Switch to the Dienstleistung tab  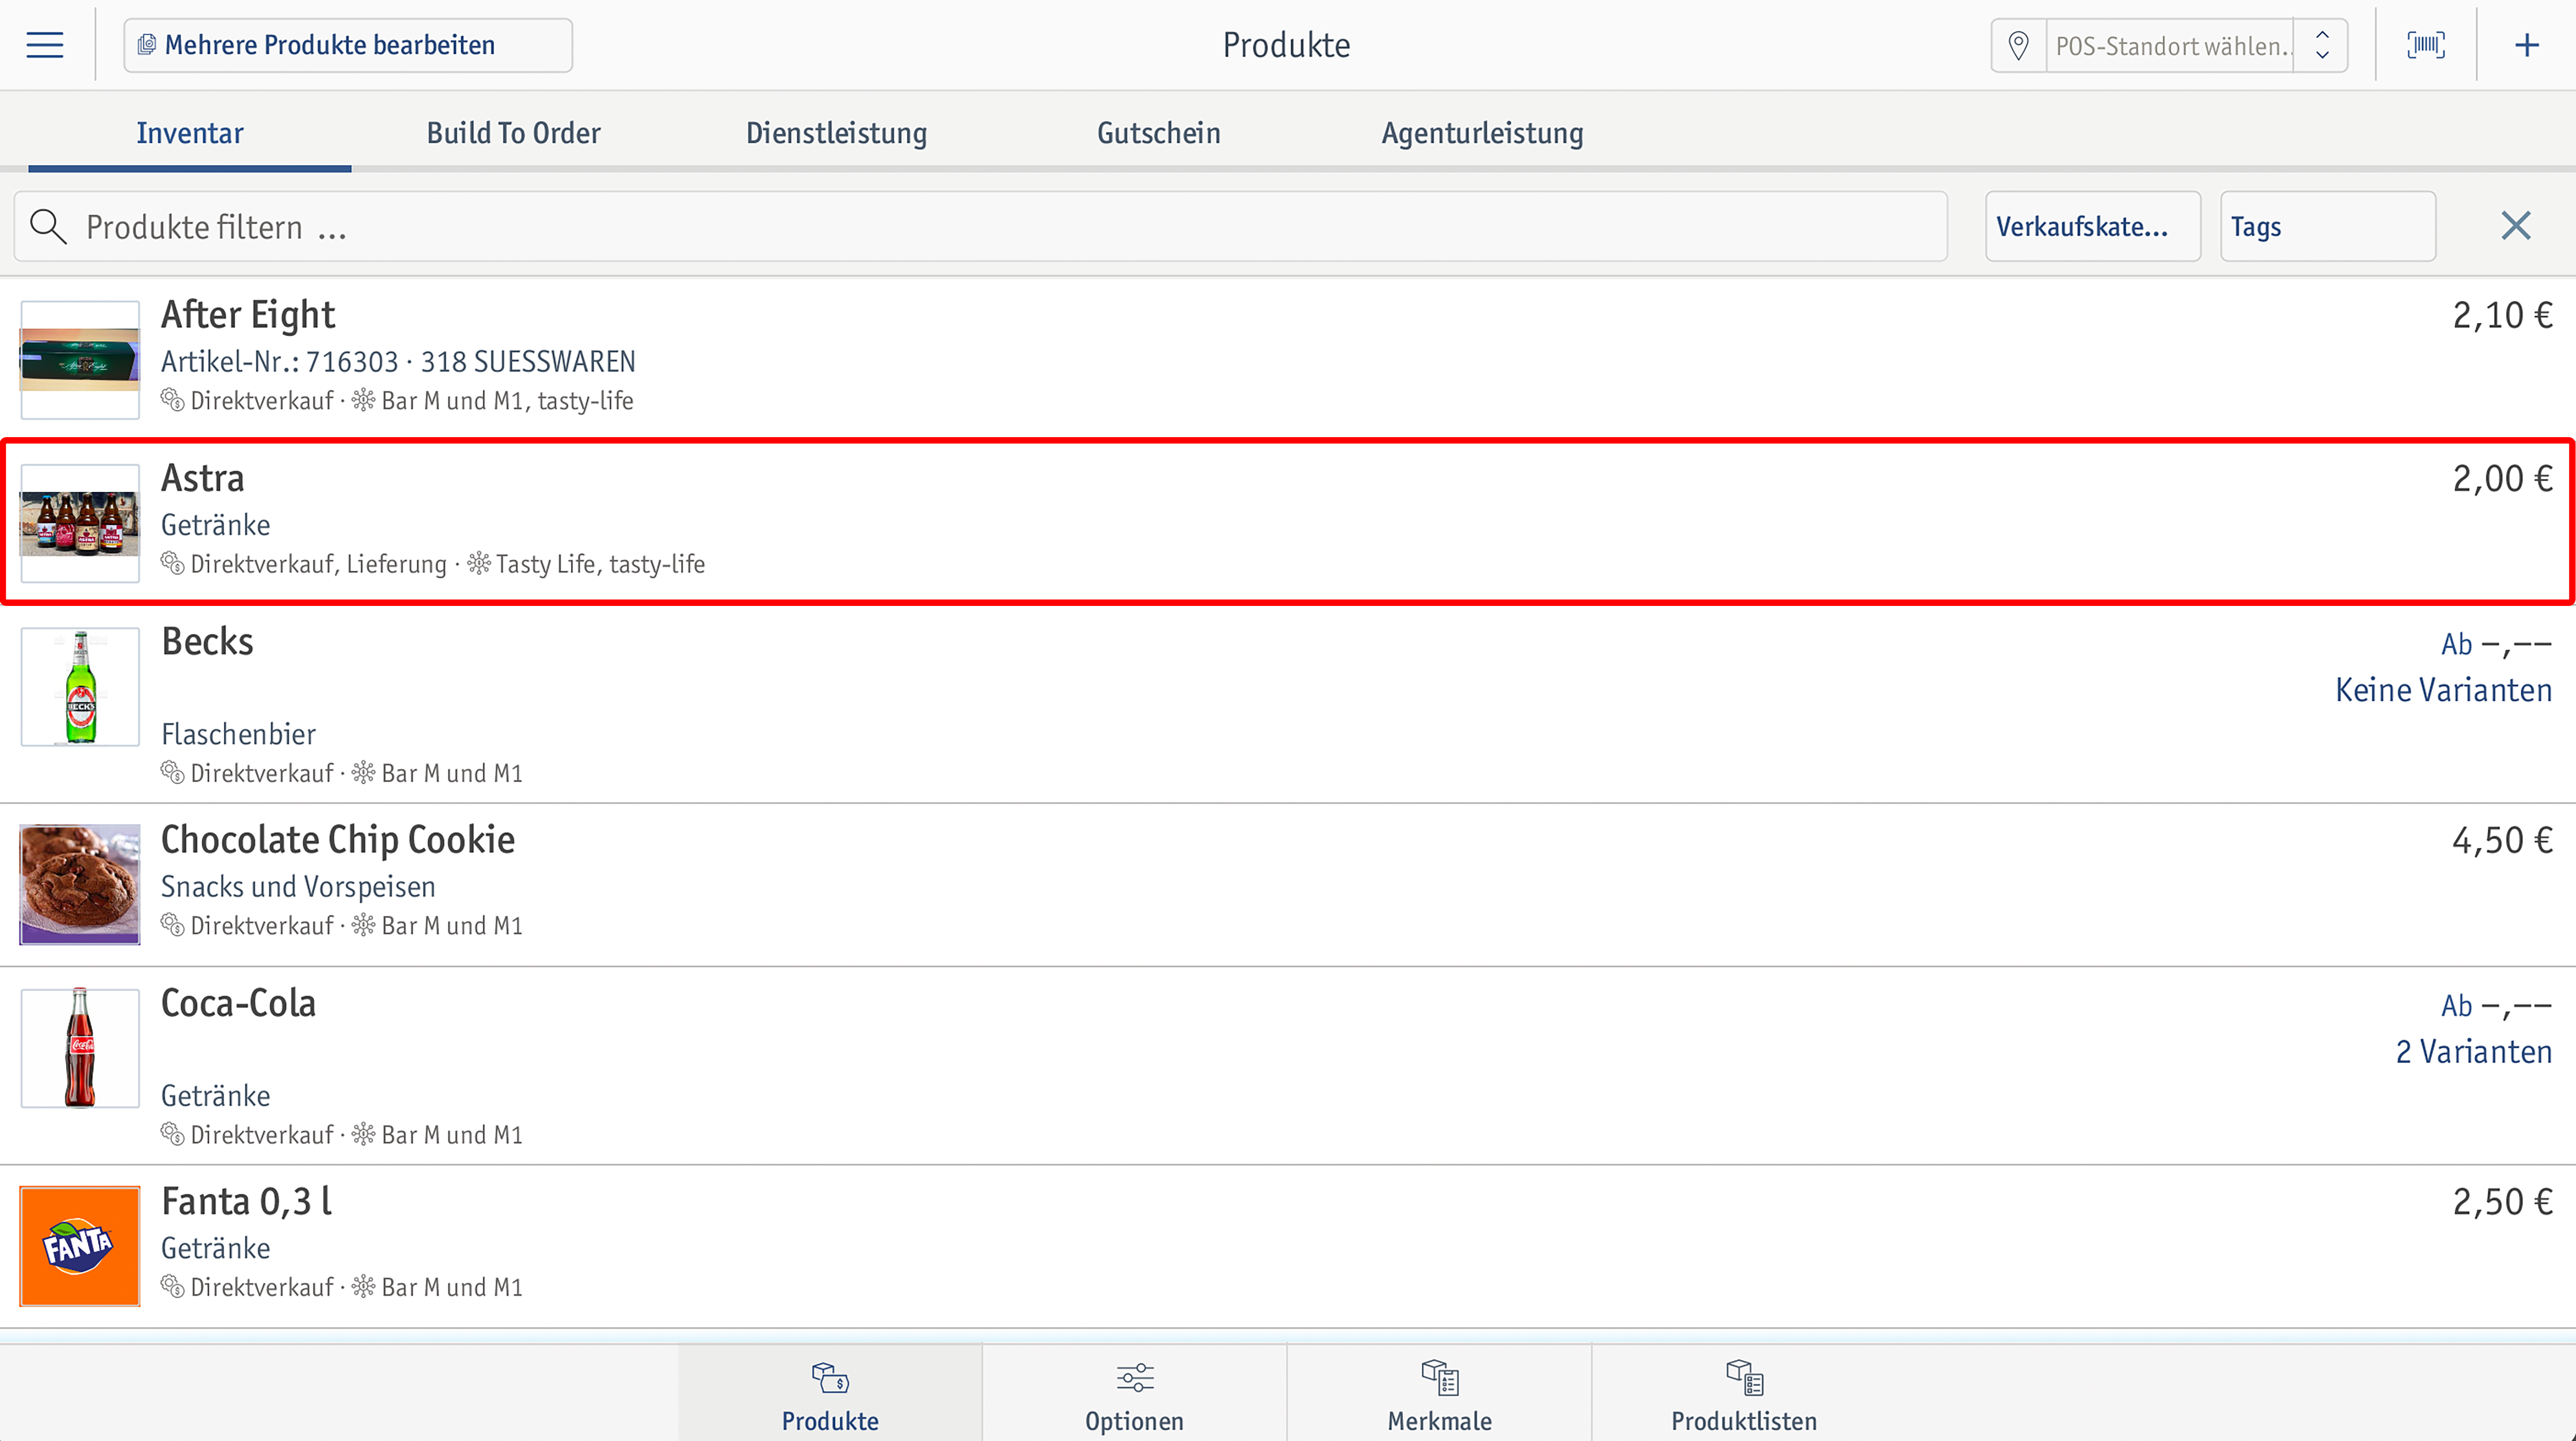(x=836, y=133)
